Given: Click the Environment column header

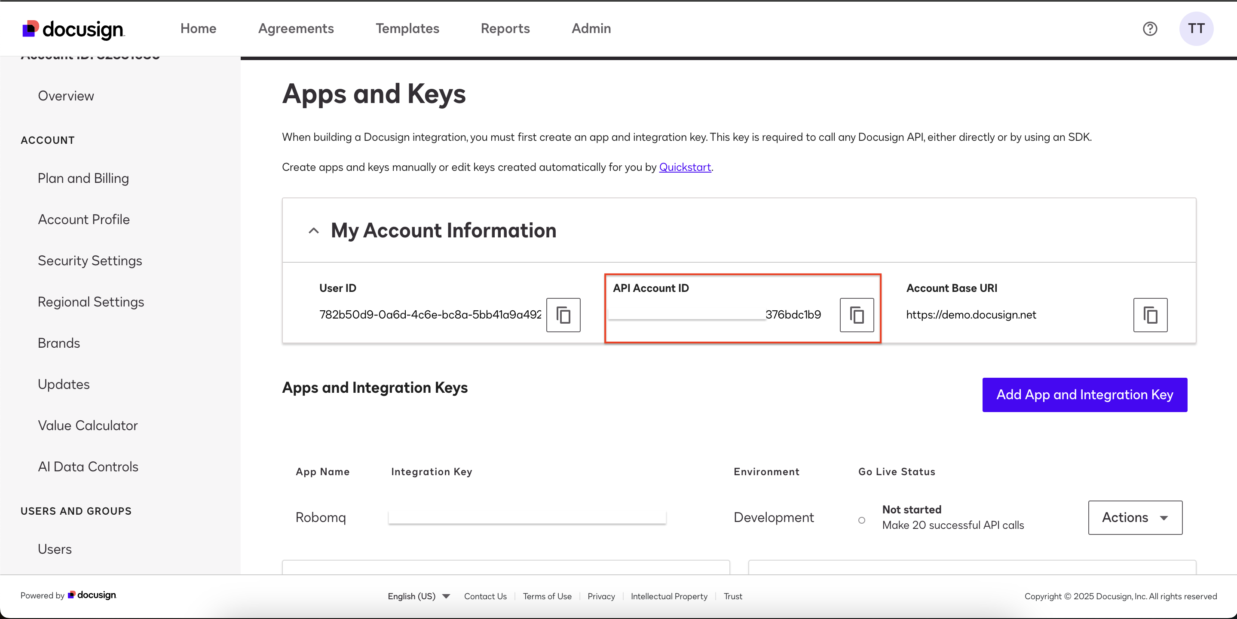Looking at the screenshot, I should (766, 472).
